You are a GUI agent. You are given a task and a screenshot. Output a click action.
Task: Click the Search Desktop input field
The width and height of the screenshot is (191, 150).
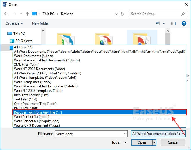click(x=155, y=14)
